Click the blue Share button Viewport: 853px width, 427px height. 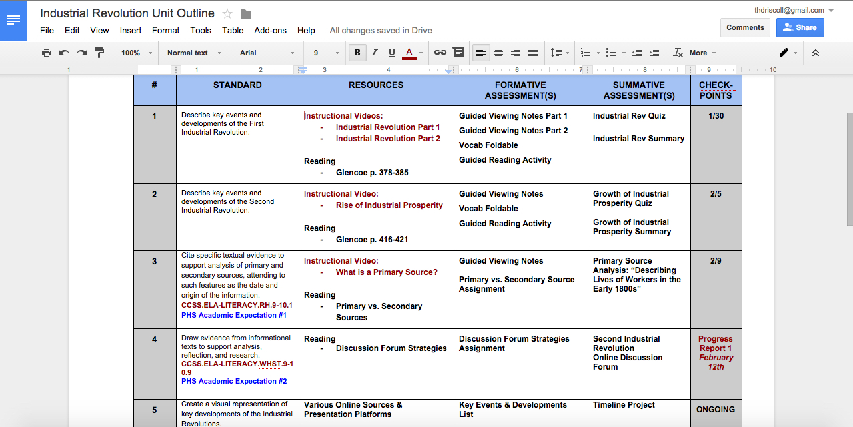800,27
